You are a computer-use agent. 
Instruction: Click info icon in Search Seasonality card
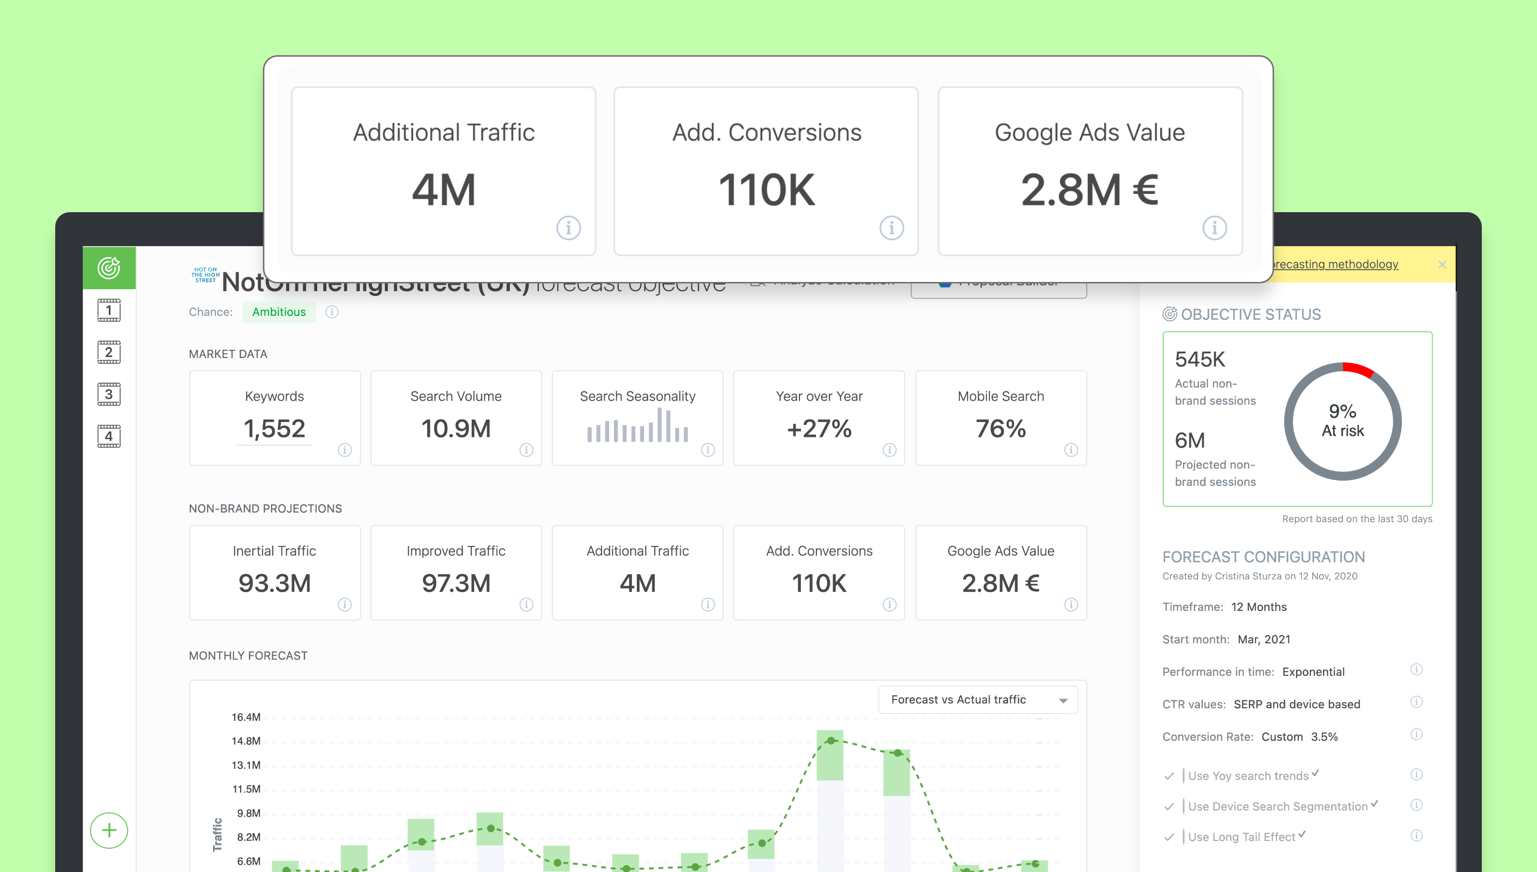[x=708, y=450]
